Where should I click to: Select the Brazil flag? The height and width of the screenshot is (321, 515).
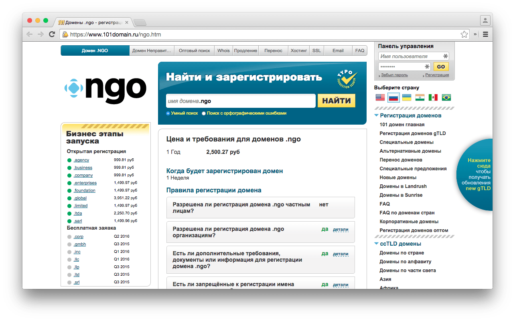[x=446, y=97]
